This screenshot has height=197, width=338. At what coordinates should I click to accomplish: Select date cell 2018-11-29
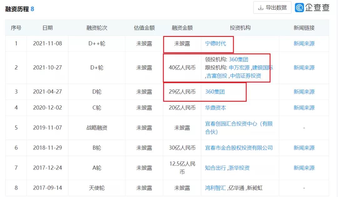48,148
